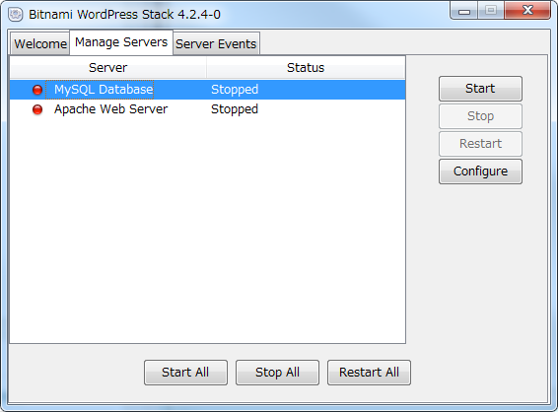Click the Stop All button
Viewport: 558px width, 412px height.
pyautogui.click(x=277, y=373)
